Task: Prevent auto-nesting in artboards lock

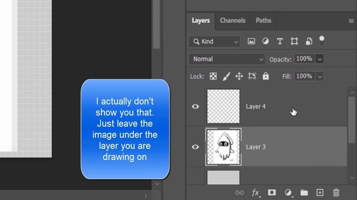Action: [x=252, y=76]
